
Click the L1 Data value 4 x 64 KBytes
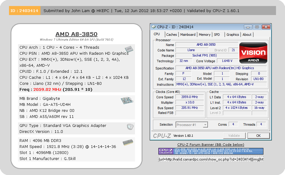coord(237,97)
